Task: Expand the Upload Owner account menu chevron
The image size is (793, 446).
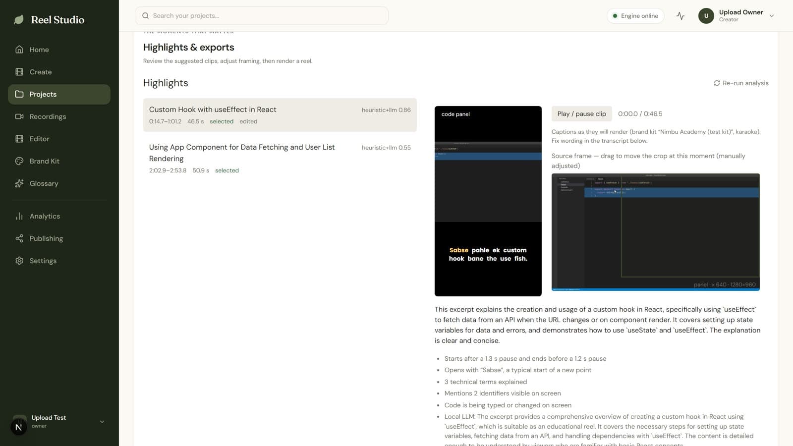Action: 772,16
